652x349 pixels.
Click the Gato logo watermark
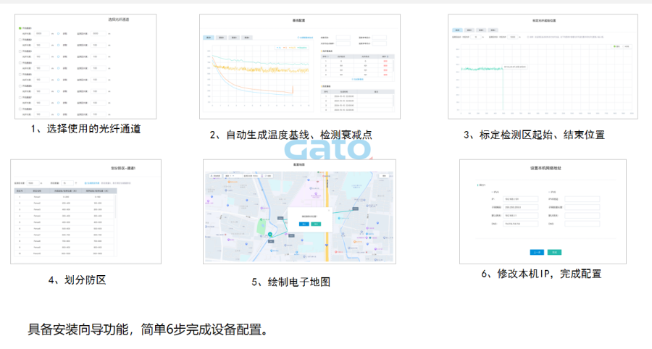pos(326,148)
